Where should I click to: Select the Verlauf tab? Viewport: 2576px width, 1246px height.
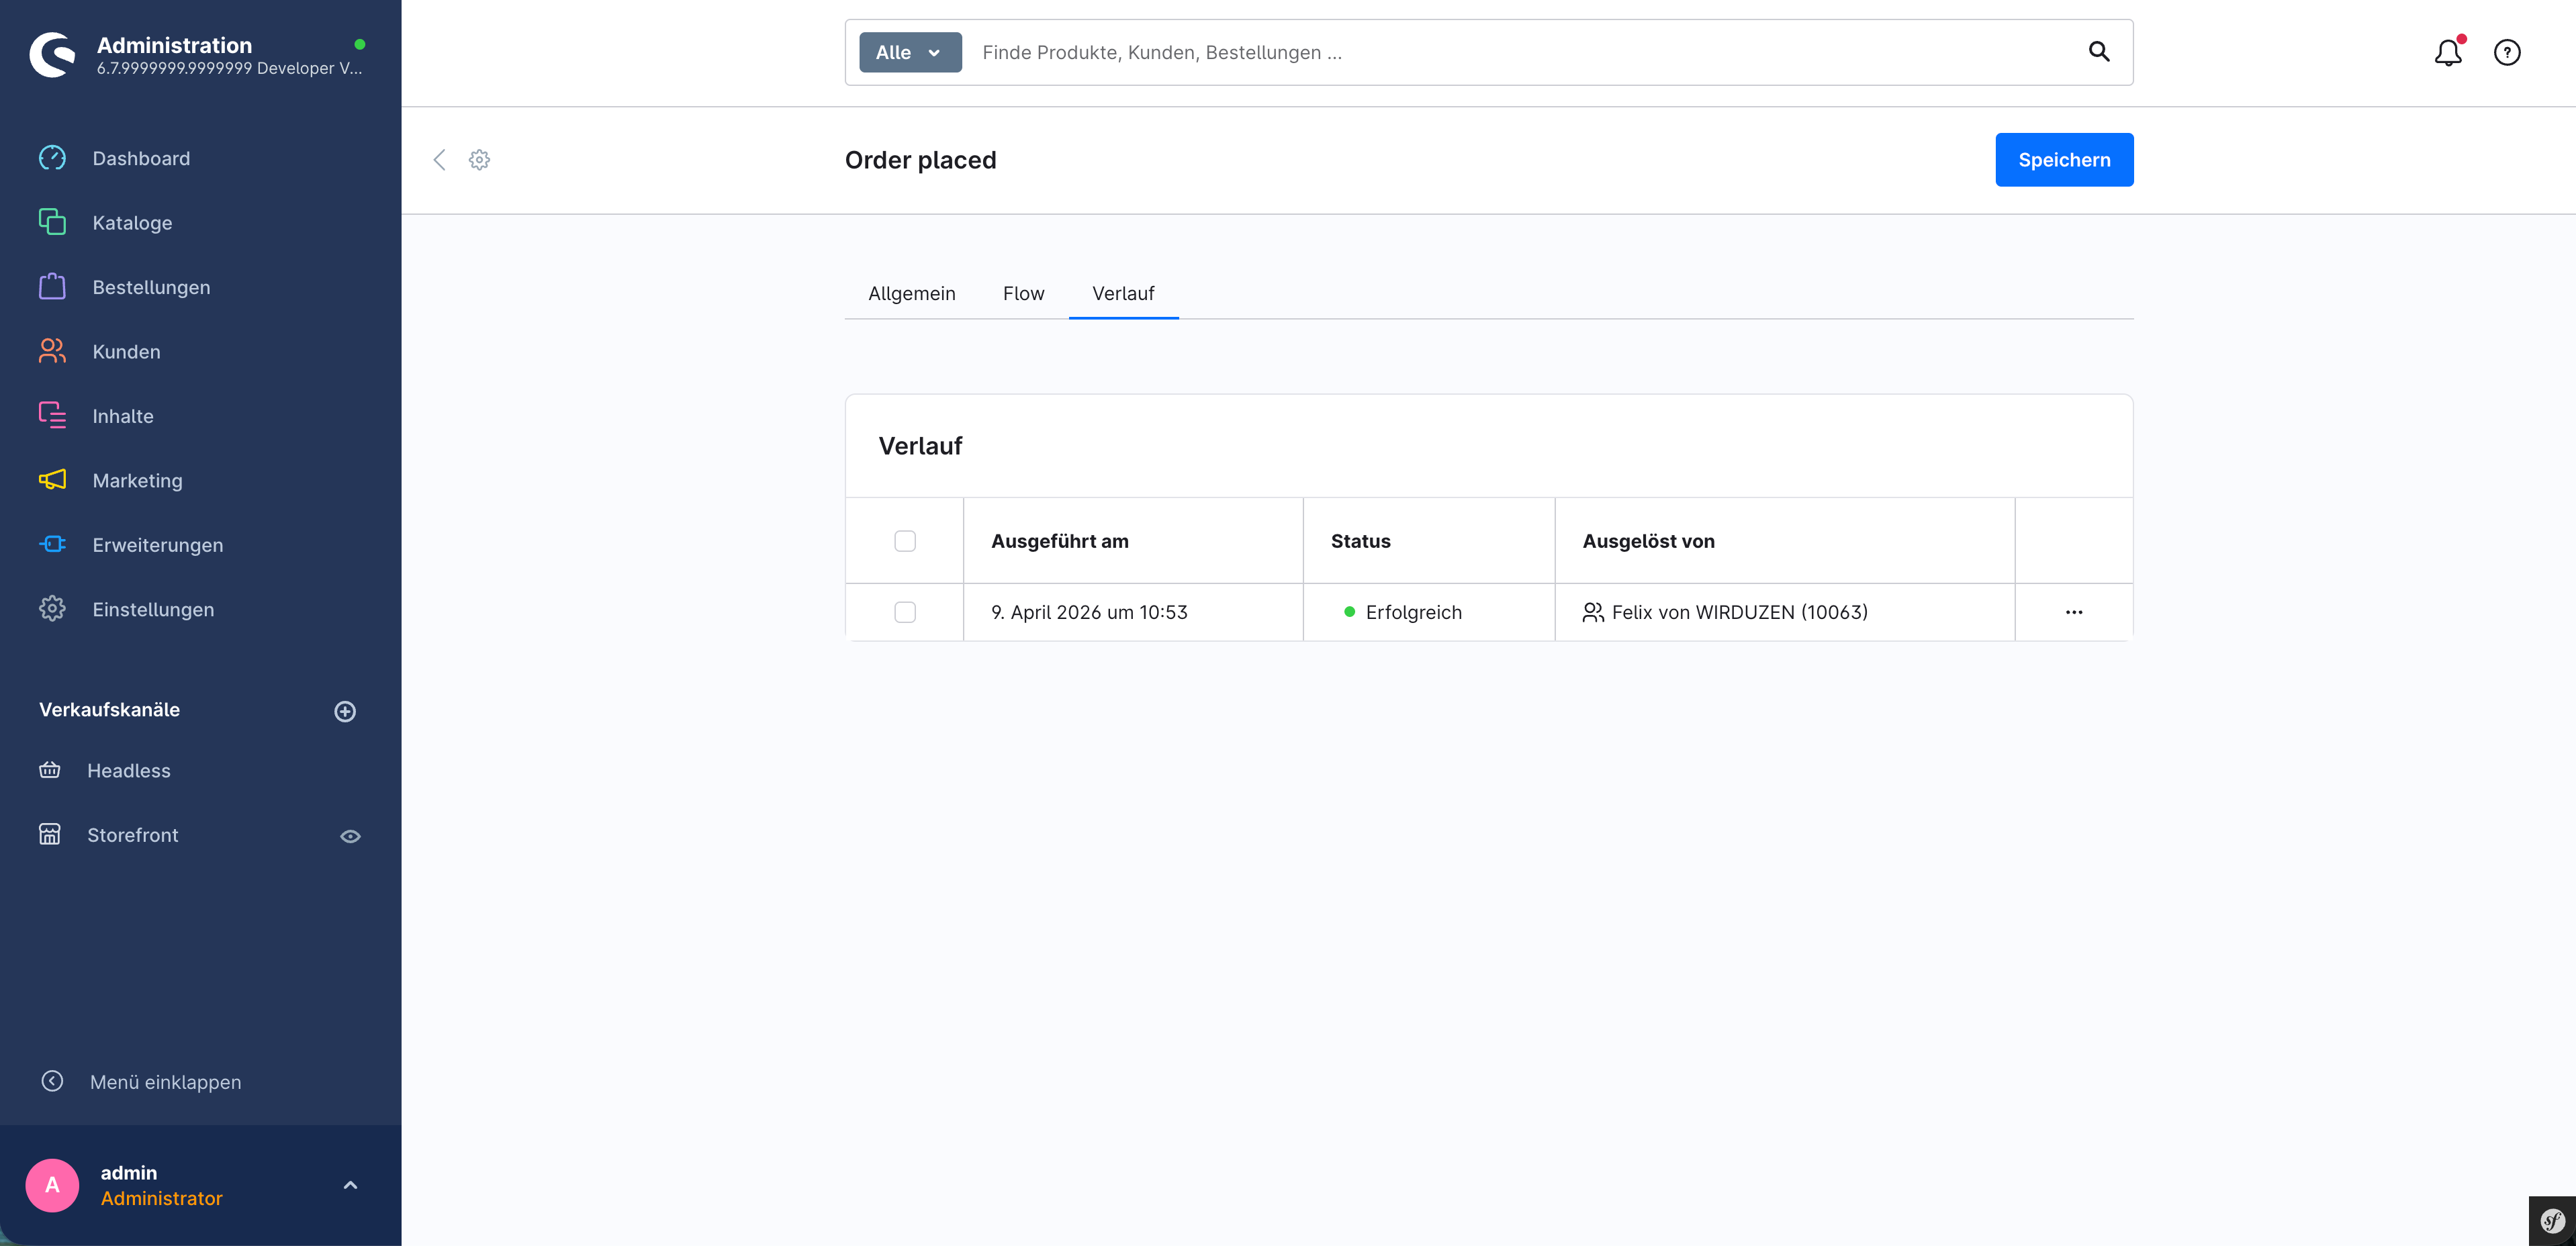(1123, 293)
